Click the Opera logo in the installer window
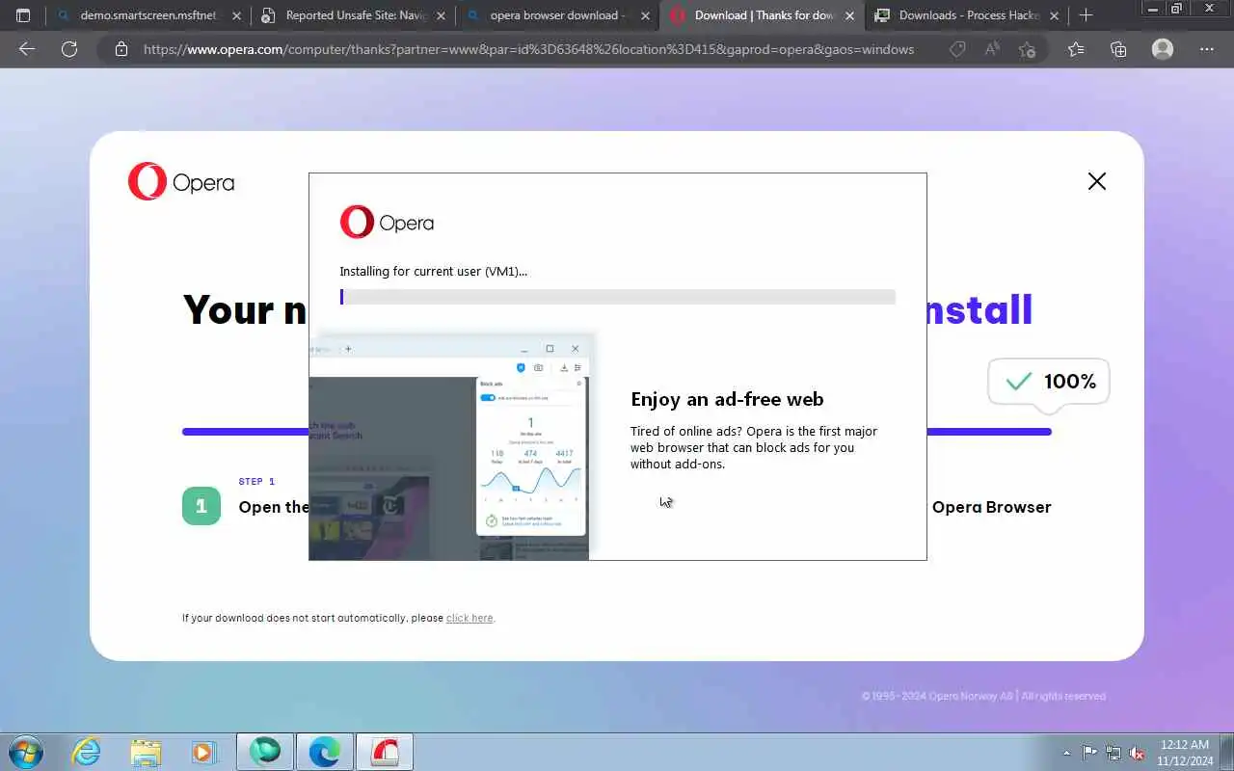Image resolution: width=1234 pixels, height=771 pixels. point(387,223)
